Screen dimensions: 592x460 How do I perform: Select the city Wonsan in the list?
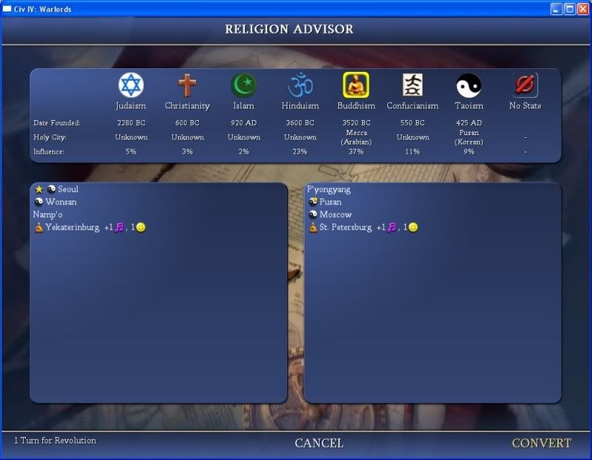pyautogui.click(x=61, y=201)
